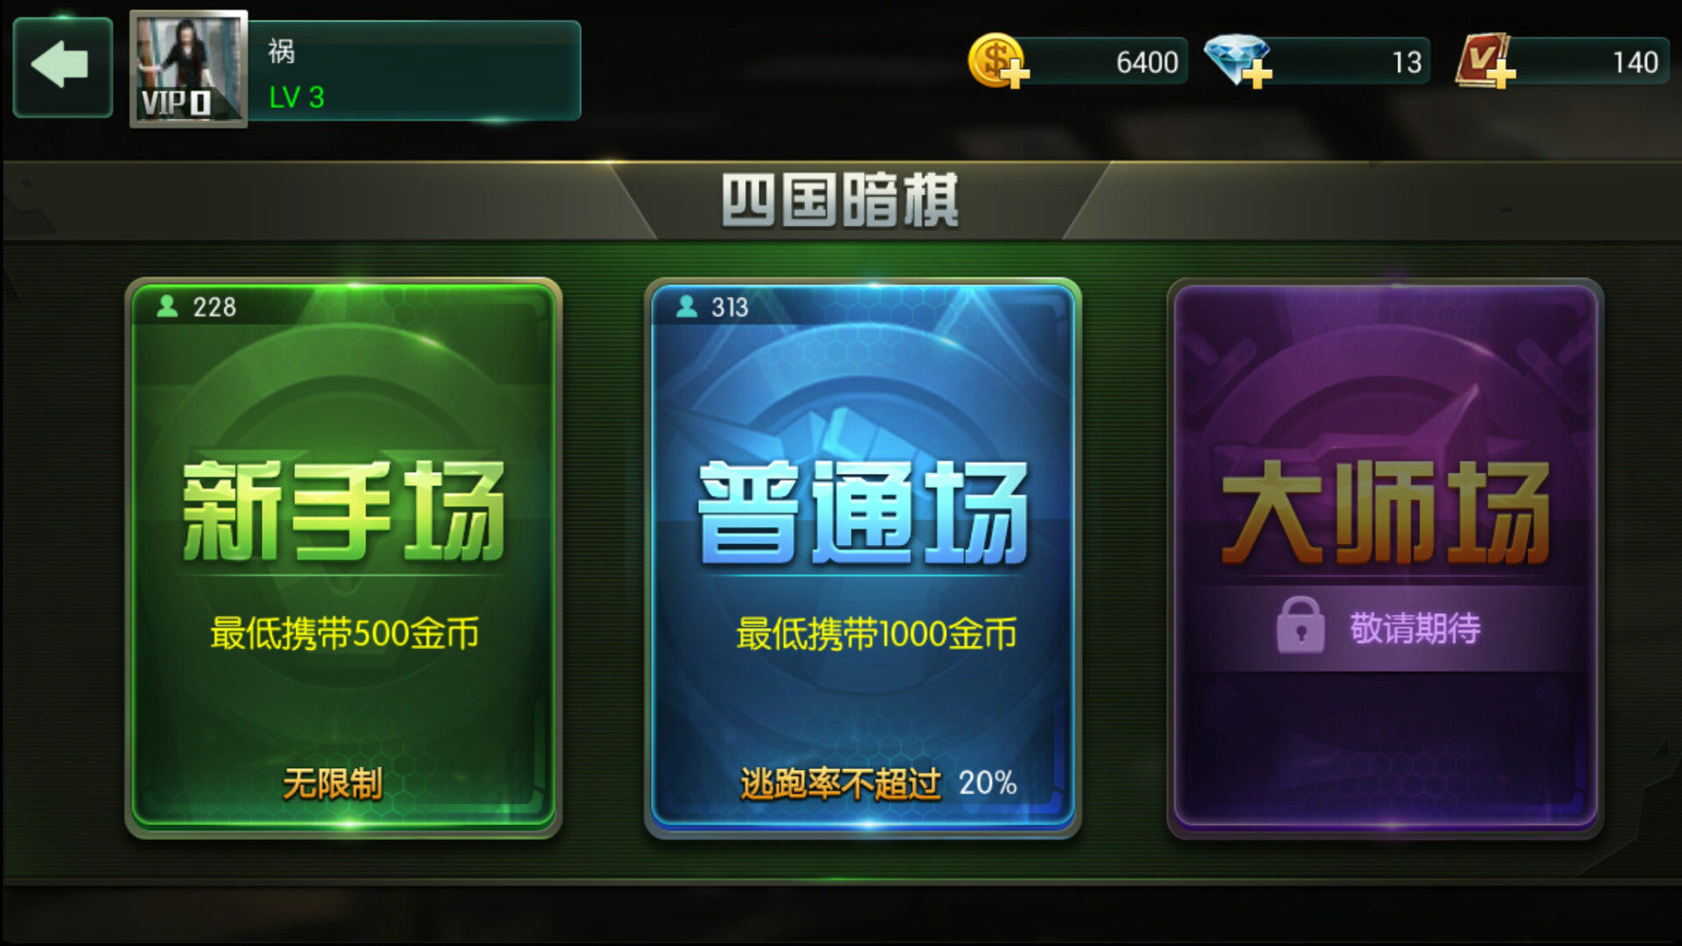Click the 逃跑率不超过 20% label
The image size is (1682, 946).
click(879, 783)
